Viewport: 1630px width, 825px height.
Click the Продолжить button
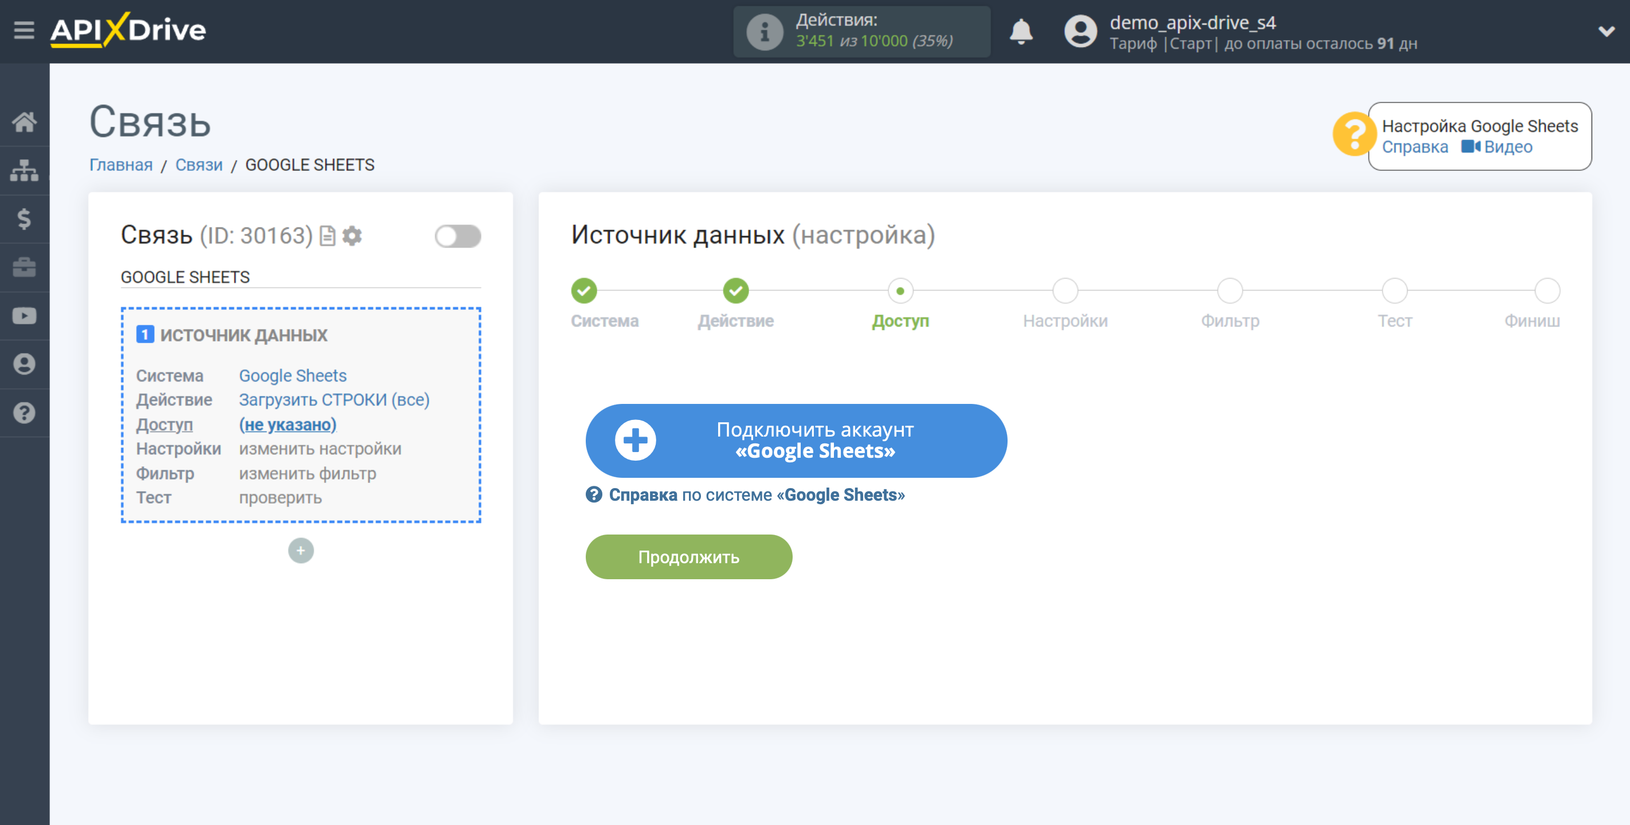pos(688,557)
